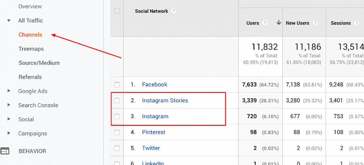This screenshot has height=165, width=364.
Task: Open the Behavior section icon
Action: (x=5, y=151)
